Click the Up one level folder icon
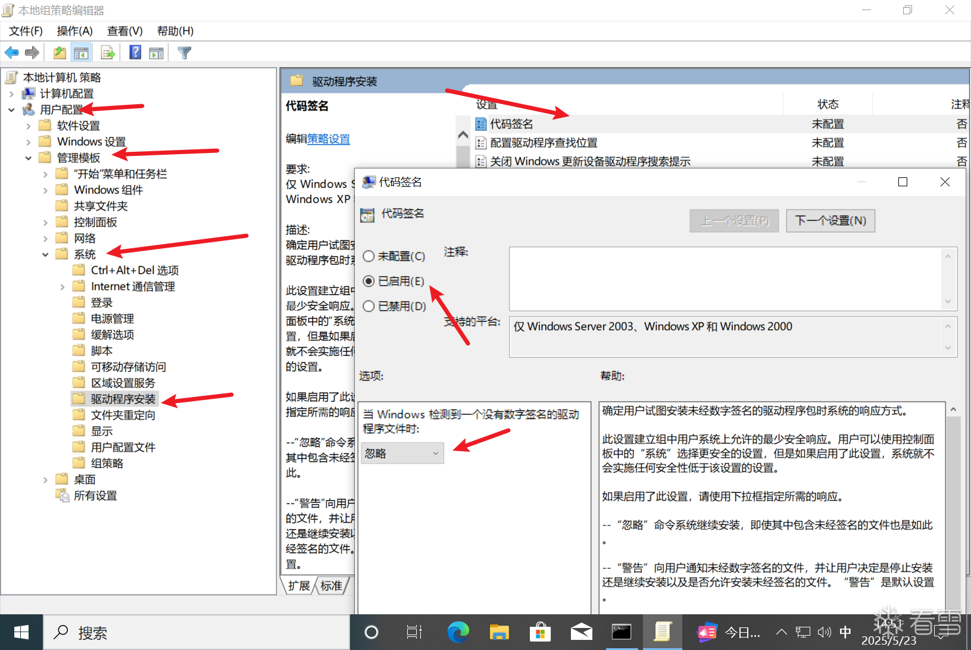 click(x=60, y=53)
